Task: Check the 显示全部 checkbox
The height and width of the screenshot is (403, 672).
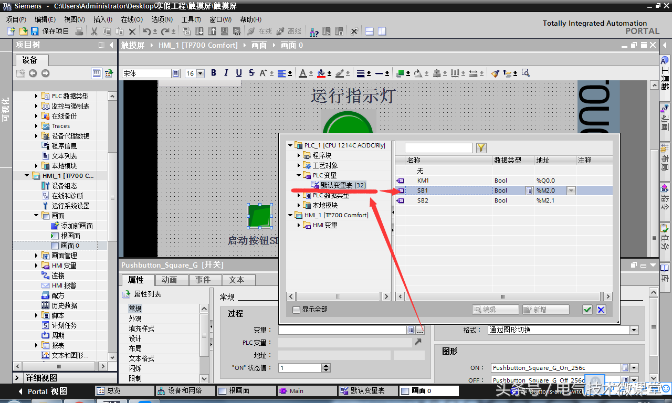Action: point(297,310)
